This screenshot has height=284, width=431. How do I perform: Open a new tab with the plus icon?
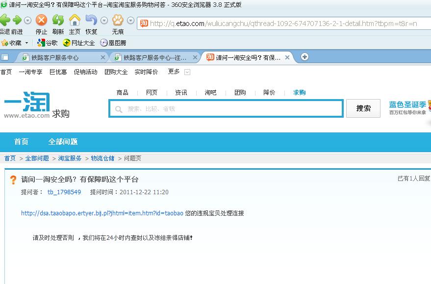(x=304, y=57)
